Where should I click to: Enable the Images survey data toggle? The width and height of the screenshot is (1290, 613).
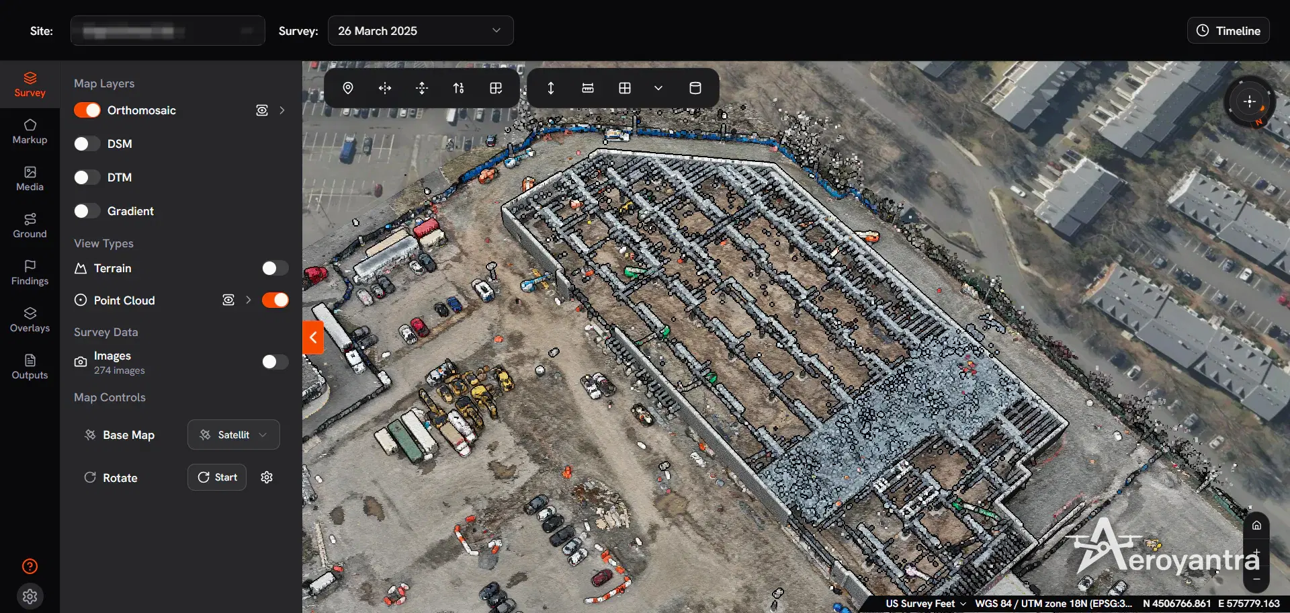click(275, 362)
